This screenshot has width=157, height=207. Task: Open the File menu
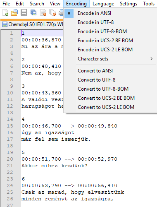[x=6, y=4]
